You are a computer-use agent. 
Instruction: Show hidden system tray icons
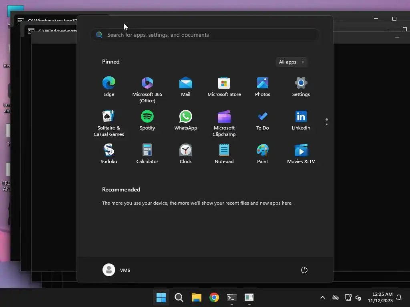click(x=323, y=297)
